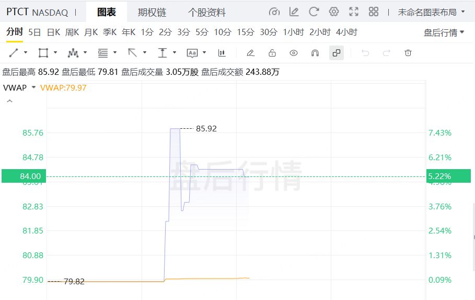Open the speedometer gauge icon
The width and height of the screenshot is (475, 300).
click(x=274, y=12)
